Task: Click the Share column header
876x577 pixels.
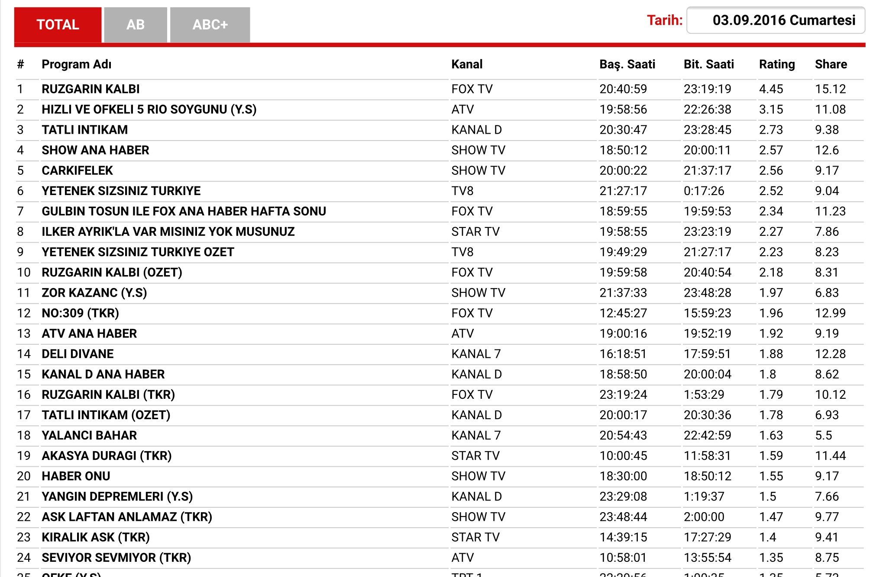Action: (831, 64)
